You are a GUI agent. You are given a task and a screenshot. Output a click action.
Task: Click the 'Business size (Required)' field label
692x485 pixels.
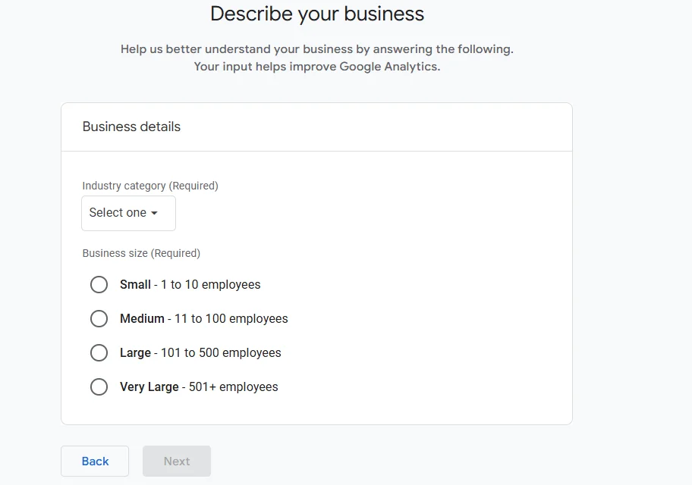141,253
